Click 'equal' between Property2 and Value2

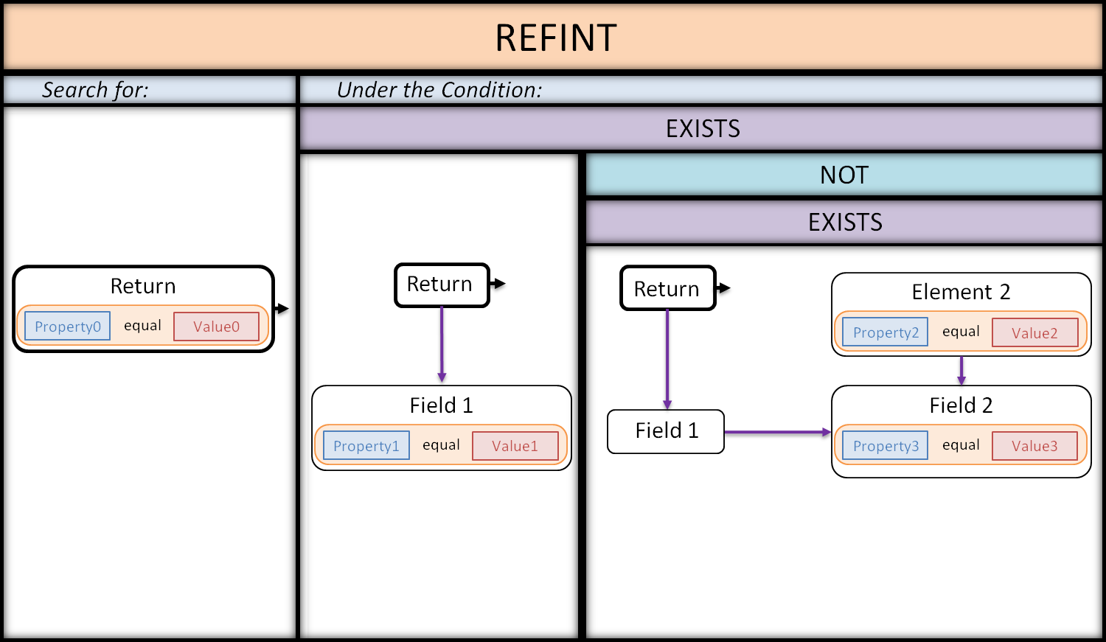961,332
